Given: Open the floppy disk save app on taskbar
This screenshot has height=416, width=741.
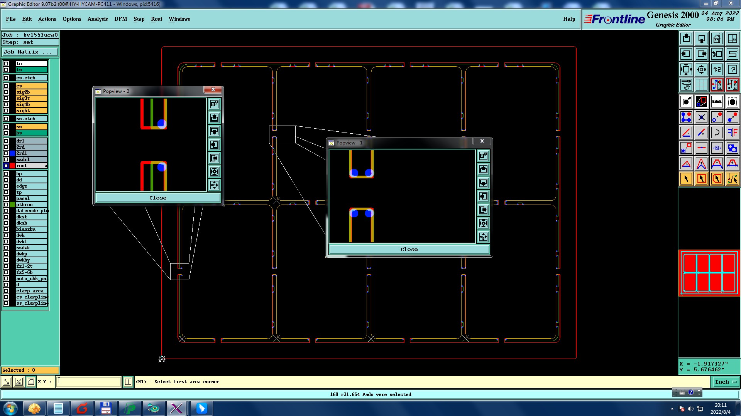Looking at the screenshot, I should tap(106, 408).
